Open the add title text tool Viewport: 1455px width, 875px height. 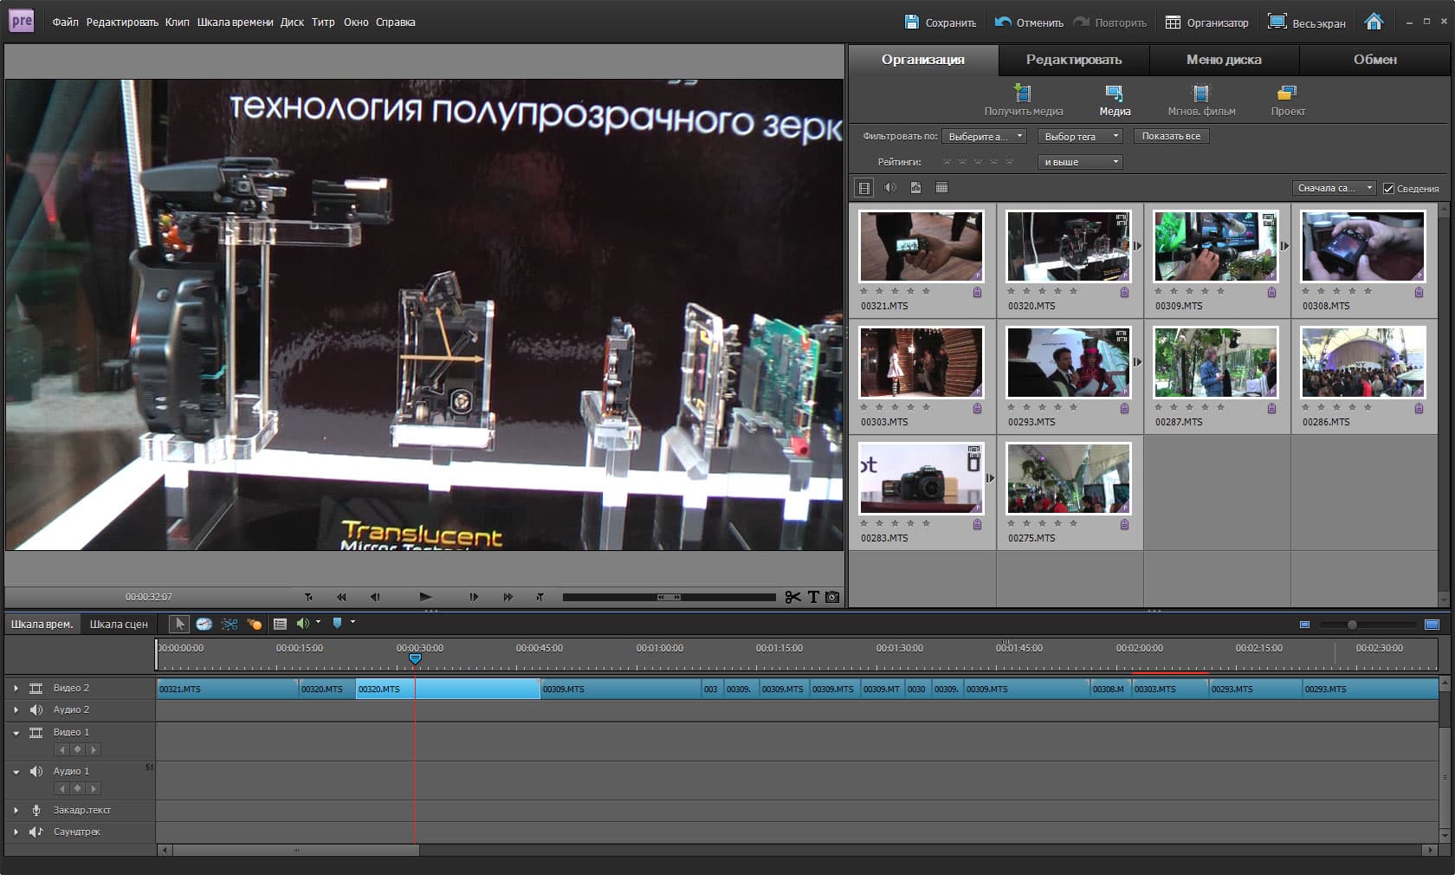click(x=813, y=597)
